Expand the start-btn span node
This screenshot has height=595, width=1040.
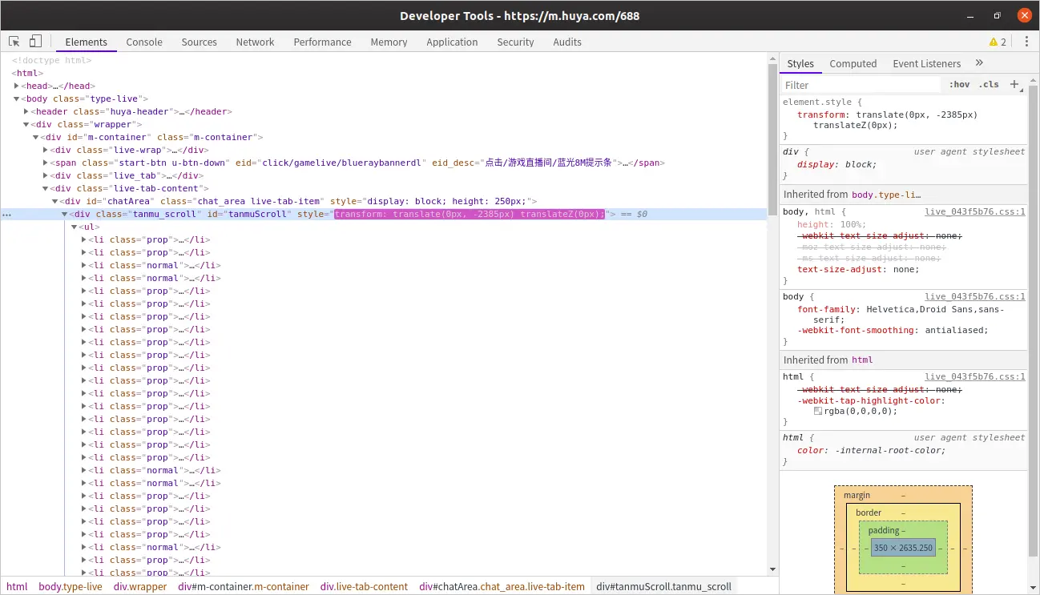[46, 163]
